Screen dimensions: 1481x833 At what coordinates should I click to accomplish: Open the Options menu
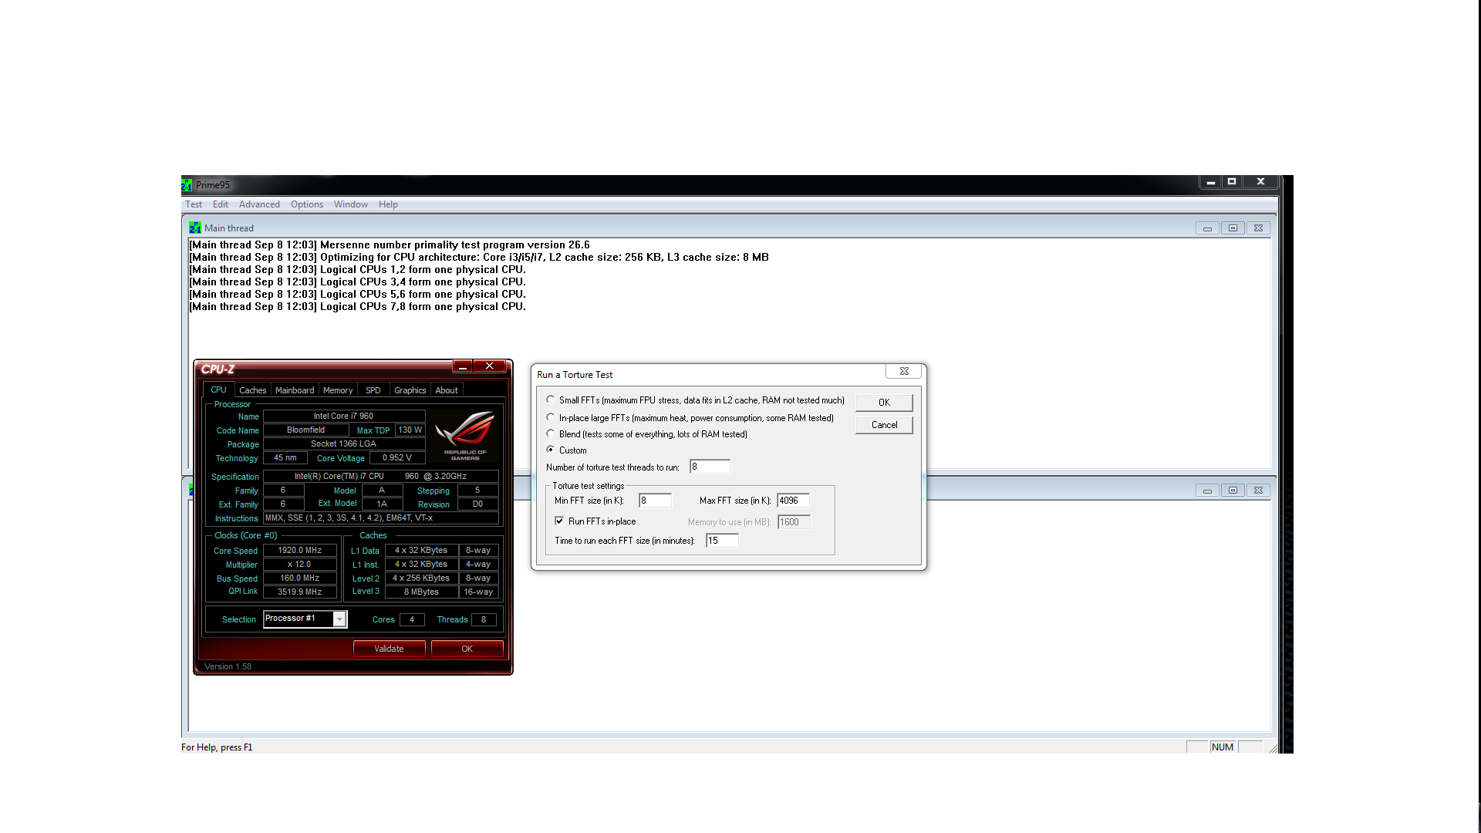point(306,204)
